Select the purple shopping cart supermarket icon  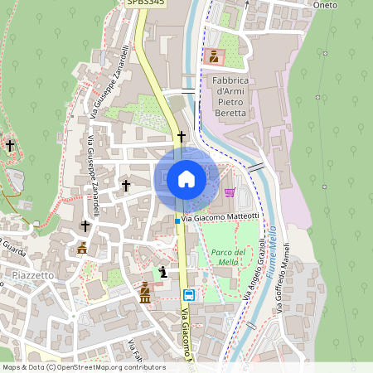coord(230,192)
